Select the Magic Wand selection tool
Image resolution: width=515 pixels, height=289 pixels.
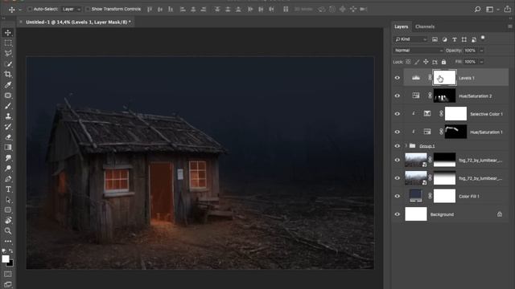pos(8,64)
